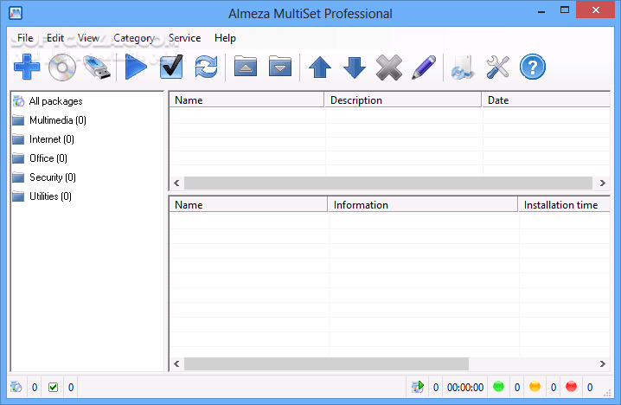Screen dimensions: 621x405
Task: Click the 00:00:00 elapsed time in the status bar
Action: (x=465, y=387)
